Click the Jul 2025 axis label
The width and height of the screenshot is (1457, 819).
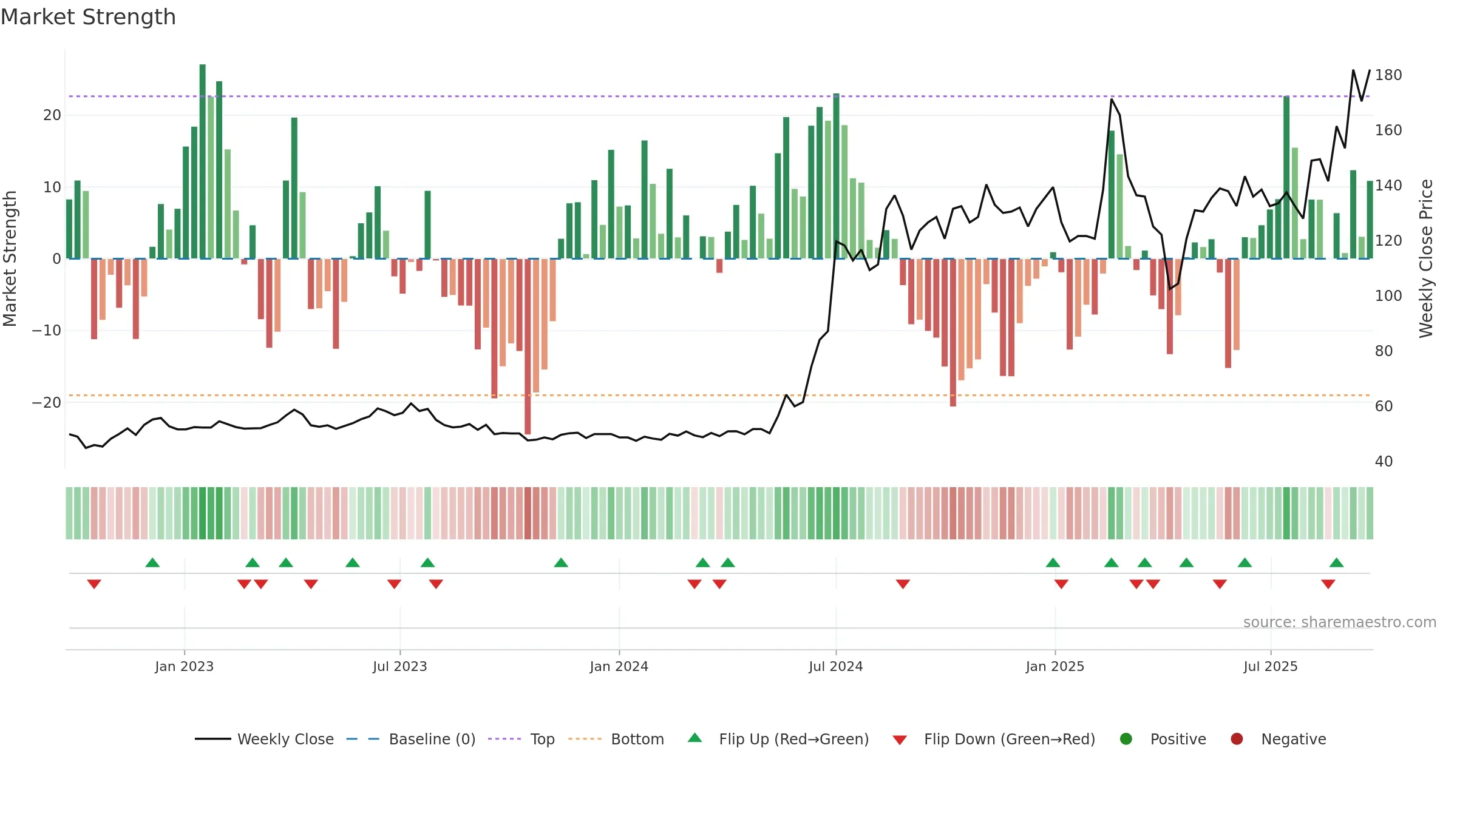[x=1271, y=666]
